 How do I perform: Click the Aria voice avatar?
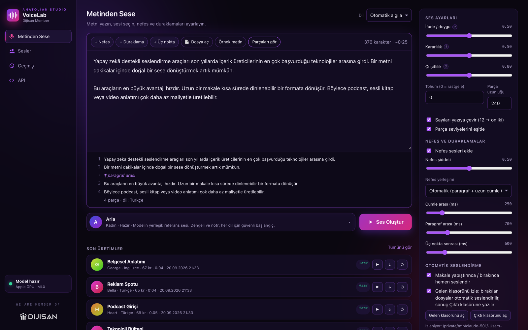(x=96, y=222)
